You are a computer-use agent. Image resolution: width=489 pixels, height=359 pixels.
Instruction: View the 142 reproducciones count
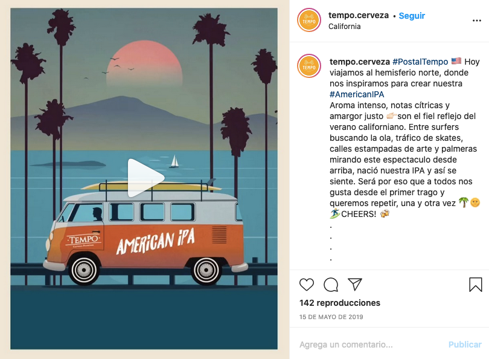click(x=340, y=303)
